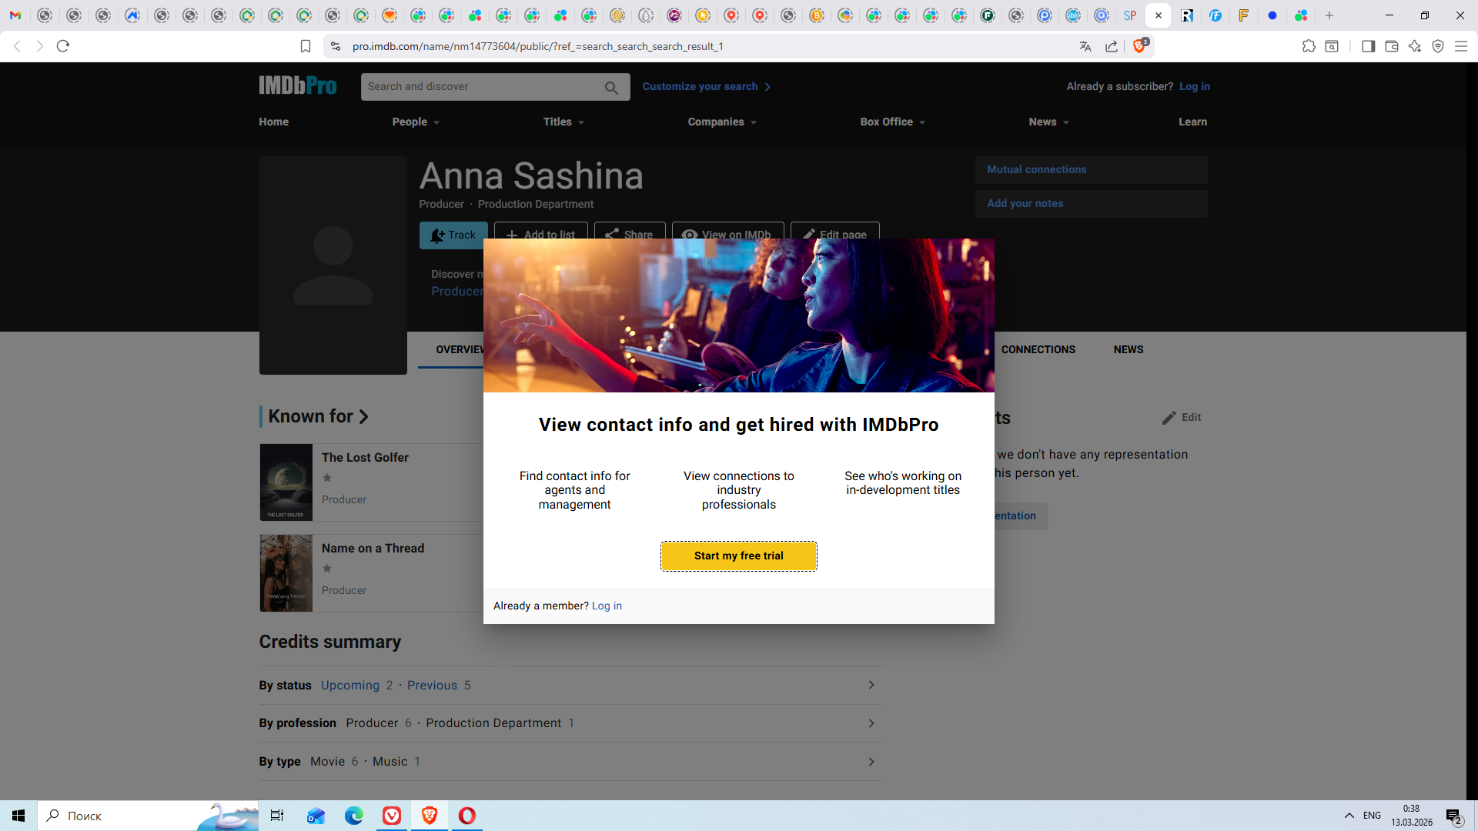
Task: Click the pencil Edit icon for contacts
Action: pyautogui.click(x=1169, y=418)
